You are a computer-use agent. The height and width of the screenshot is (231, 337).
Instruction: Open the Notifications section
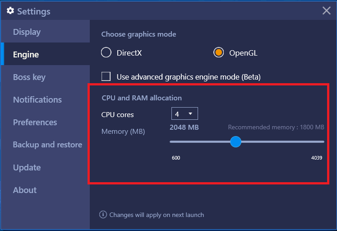coord(46,99)
